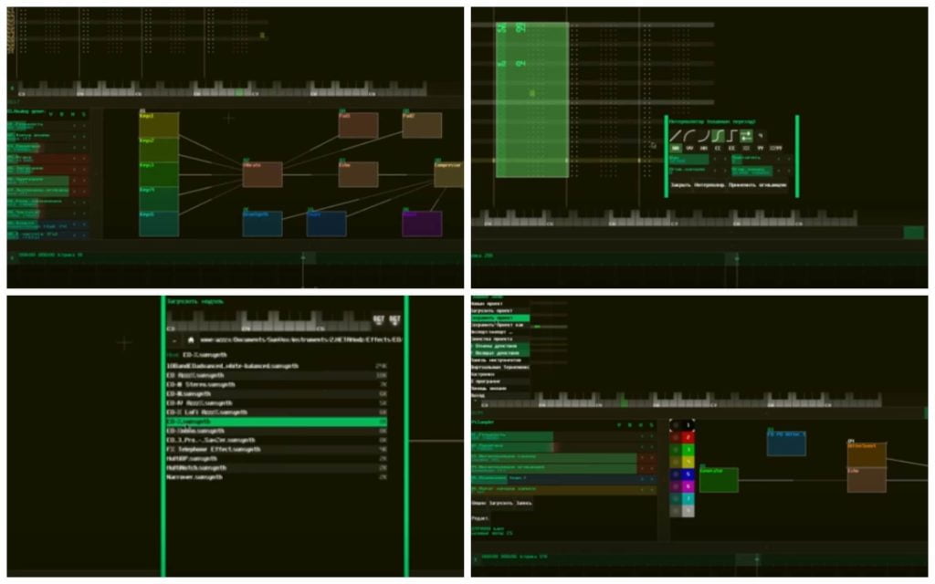Click the 'Интерполир.' button in the dialog

coord(709,185)
